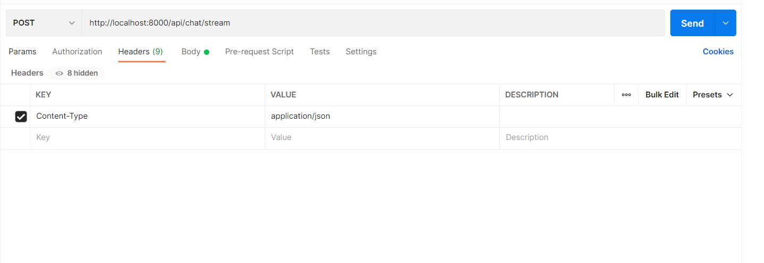This screenshot has height=263, width=764.
Task: Select the Headers (9) tab
Action: (x=141, y=52)
